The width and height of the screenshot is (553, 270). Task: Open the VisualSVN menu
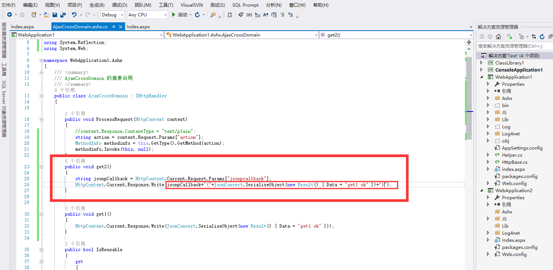point(192,5)
